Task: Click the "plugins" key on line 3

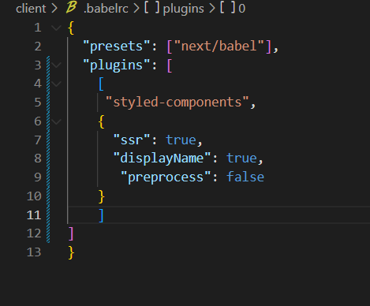Action: pyautogui.click(x=117, y=65)
